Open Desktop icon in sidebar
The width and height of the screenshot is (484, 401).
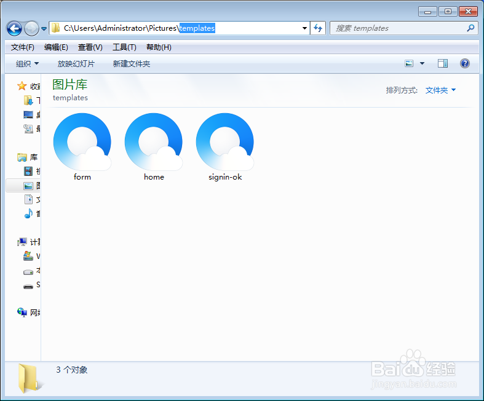click(28, 115)
